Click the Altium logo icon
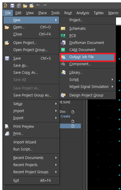The image size is (121, 190). pos(6,6)
